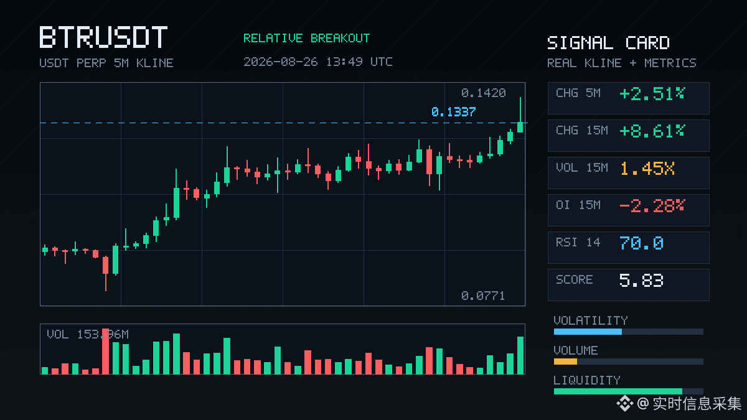Click the LIQUIDITY progress bar
The width and height of the screenshot is (747, 420).
[x=628, y=391]
